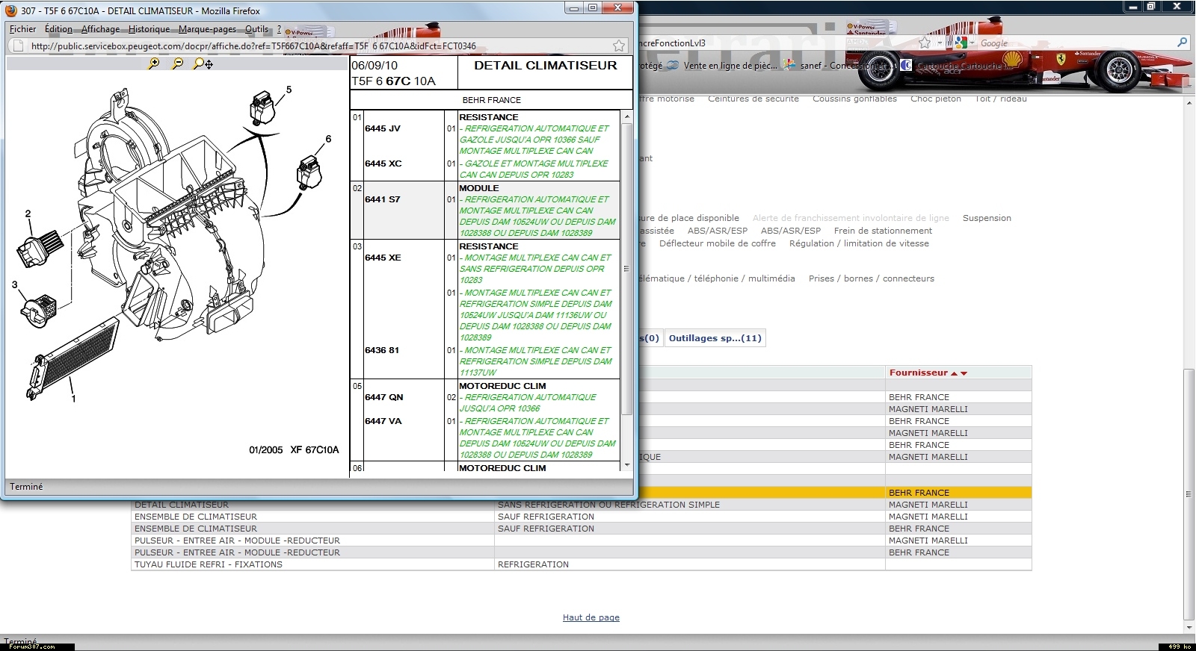Open the Affichage menu

coord(100,29)
